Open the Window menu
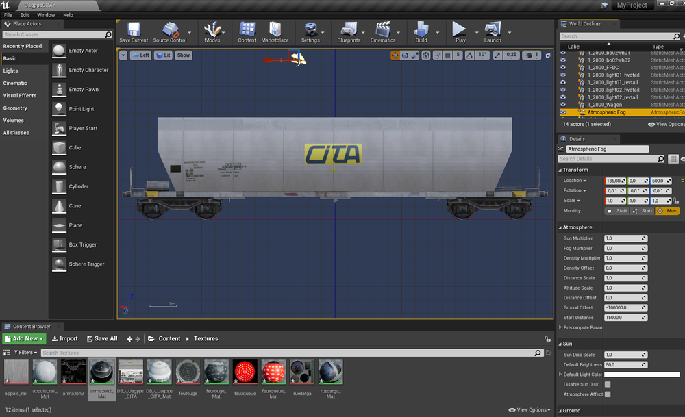Viewport: 685px width, 417px height. [46, 15]
